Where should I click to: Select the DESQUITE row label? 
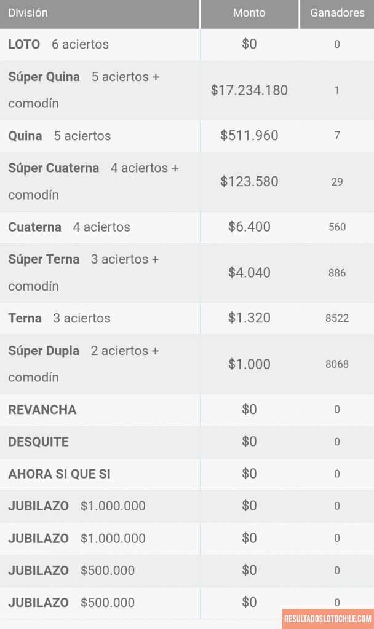[38, 442]
